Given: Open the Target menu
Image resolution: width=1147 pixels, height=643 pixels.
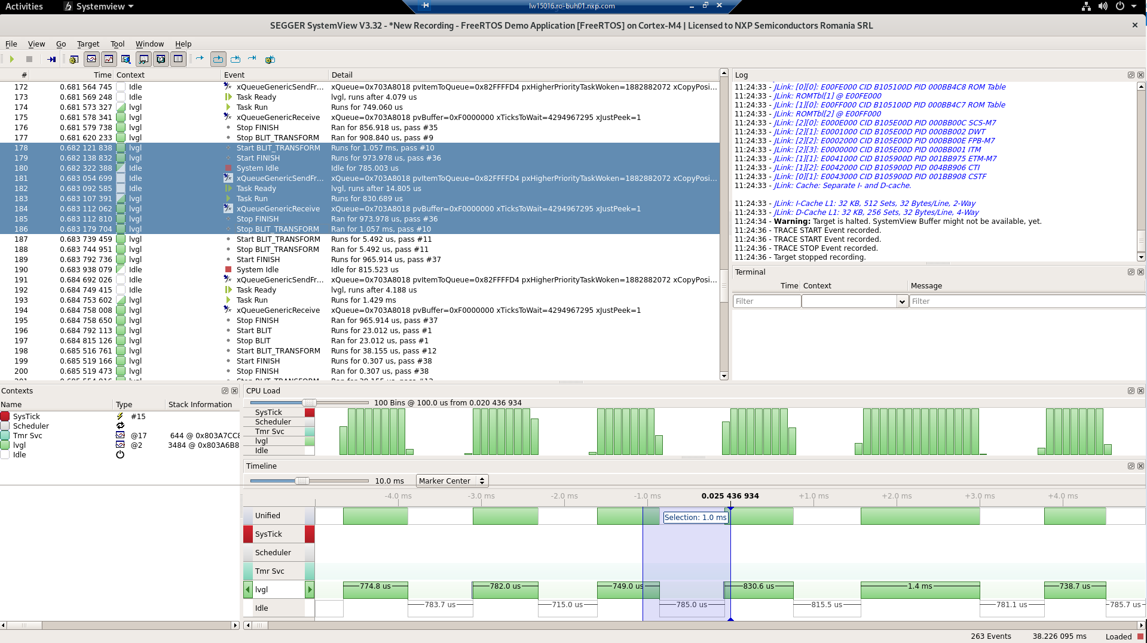Looking at the screenshot, I should 88,44.
